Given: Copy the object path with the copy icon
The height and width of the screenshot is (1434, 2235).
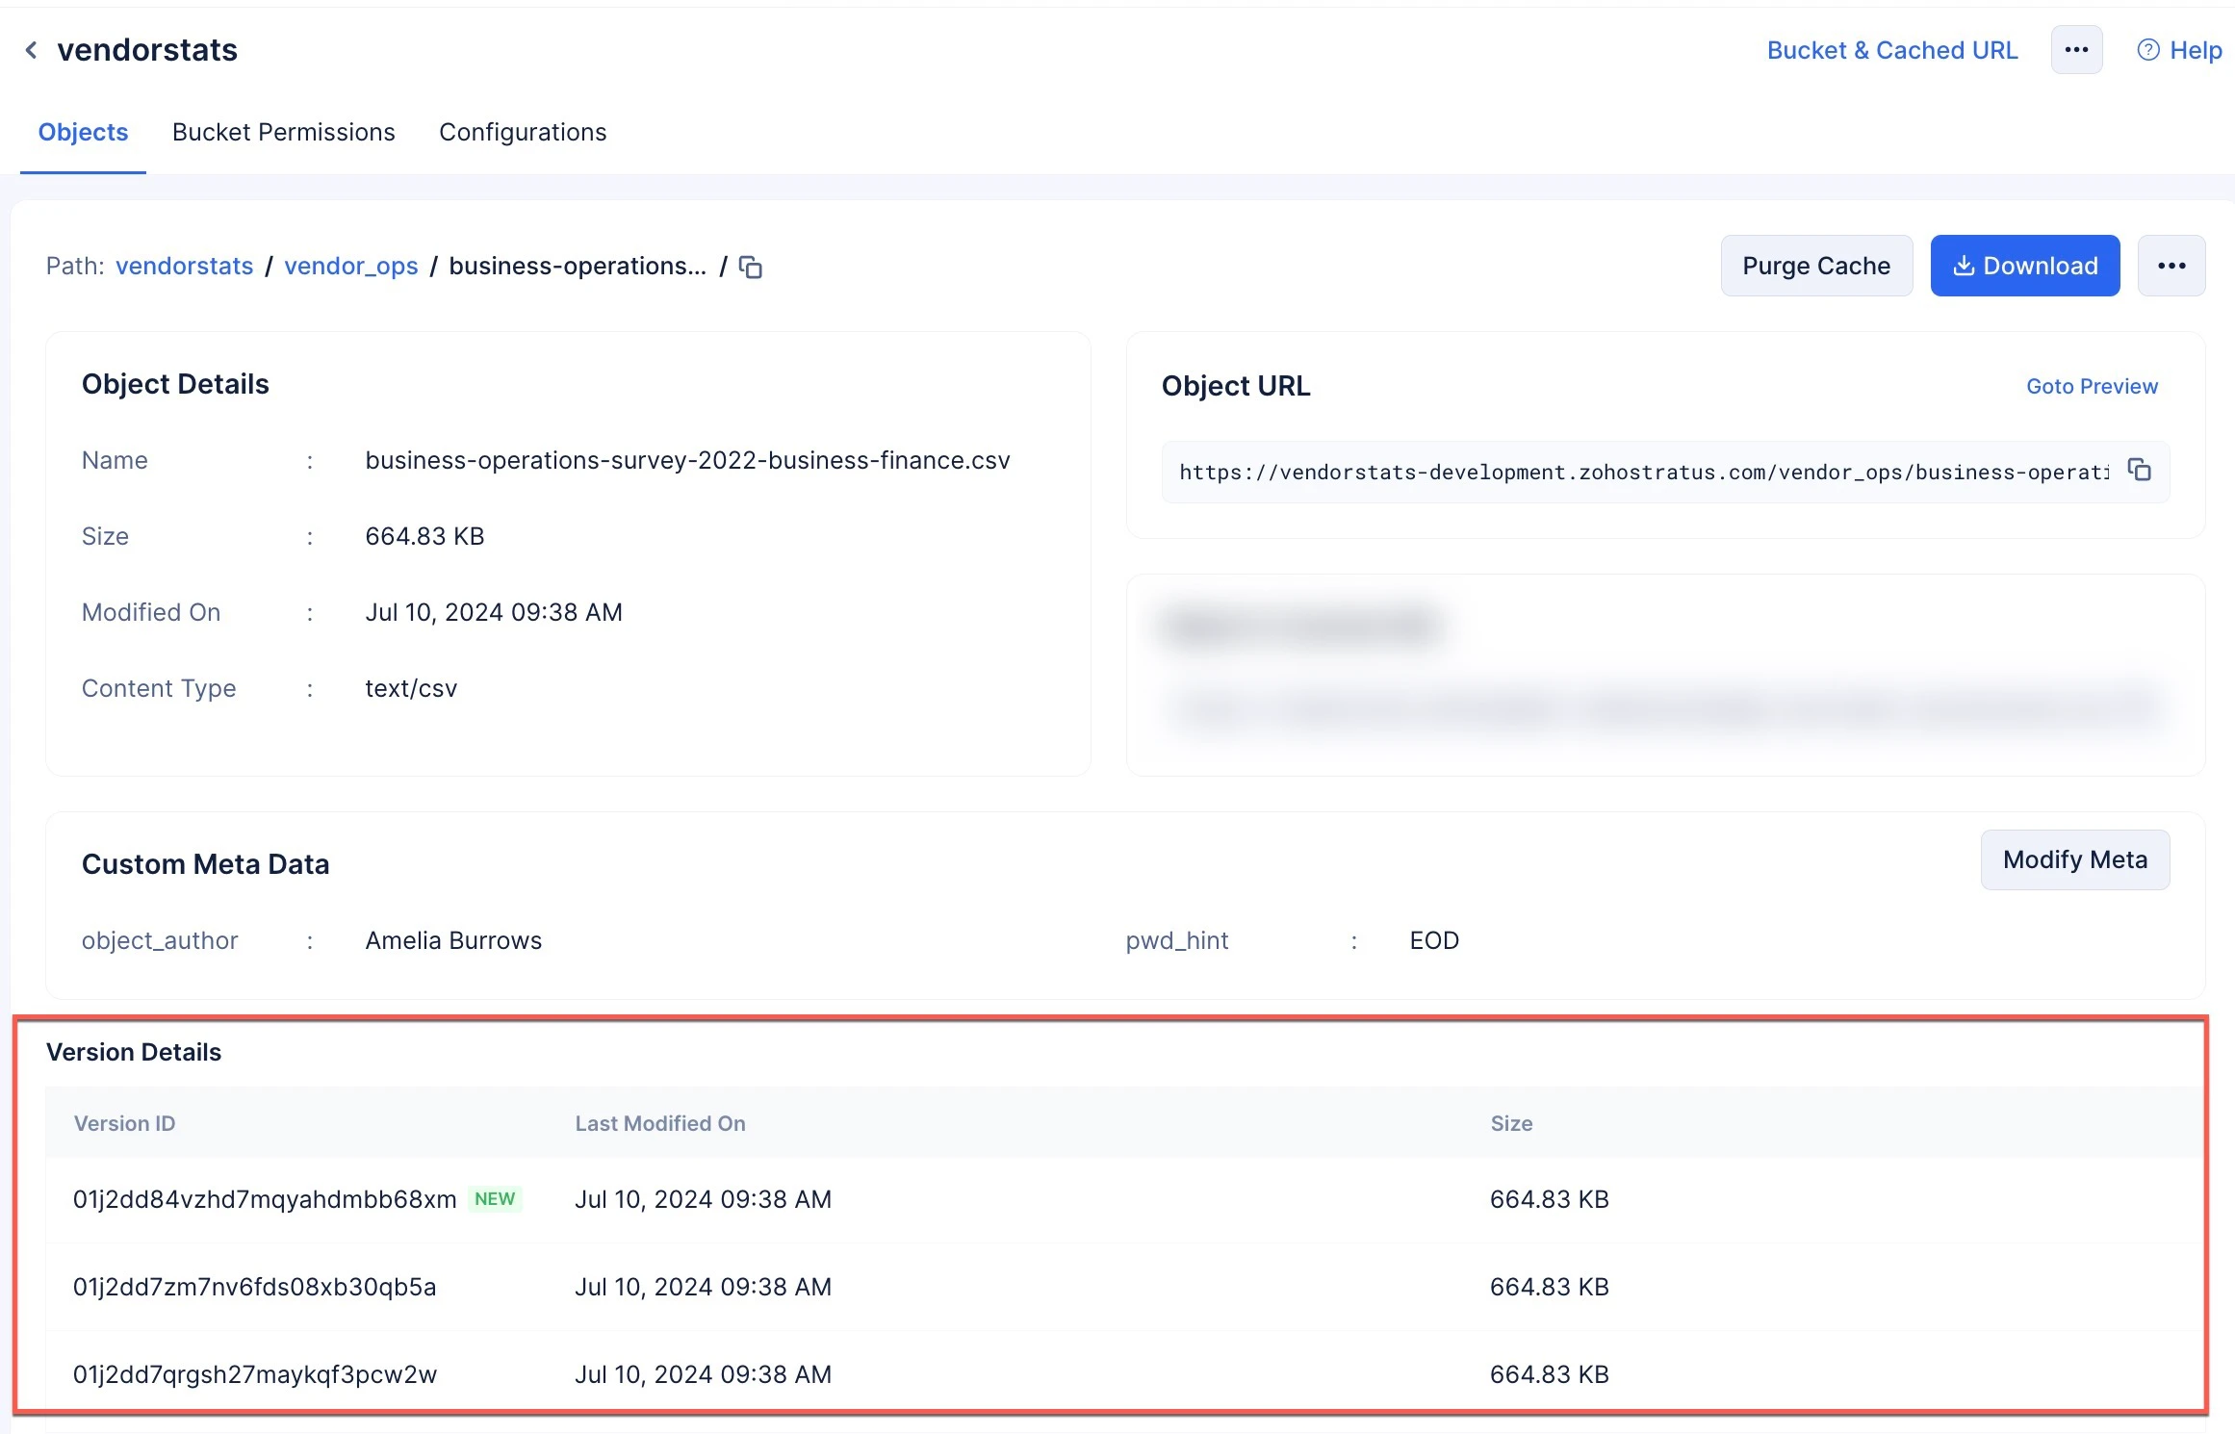Looking at the screenshot, I should pos(751,267).
